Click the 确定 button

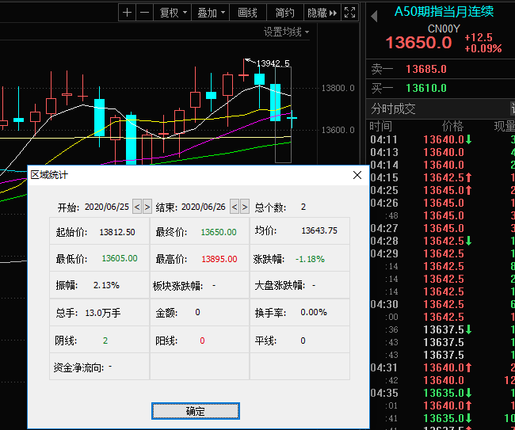pyautogui.click(x=196, y=411)
